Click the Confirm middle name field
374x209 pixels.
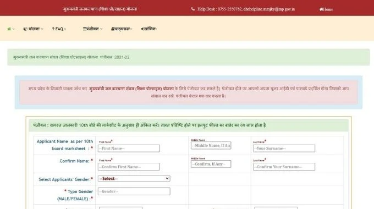(x=211, y=164)
